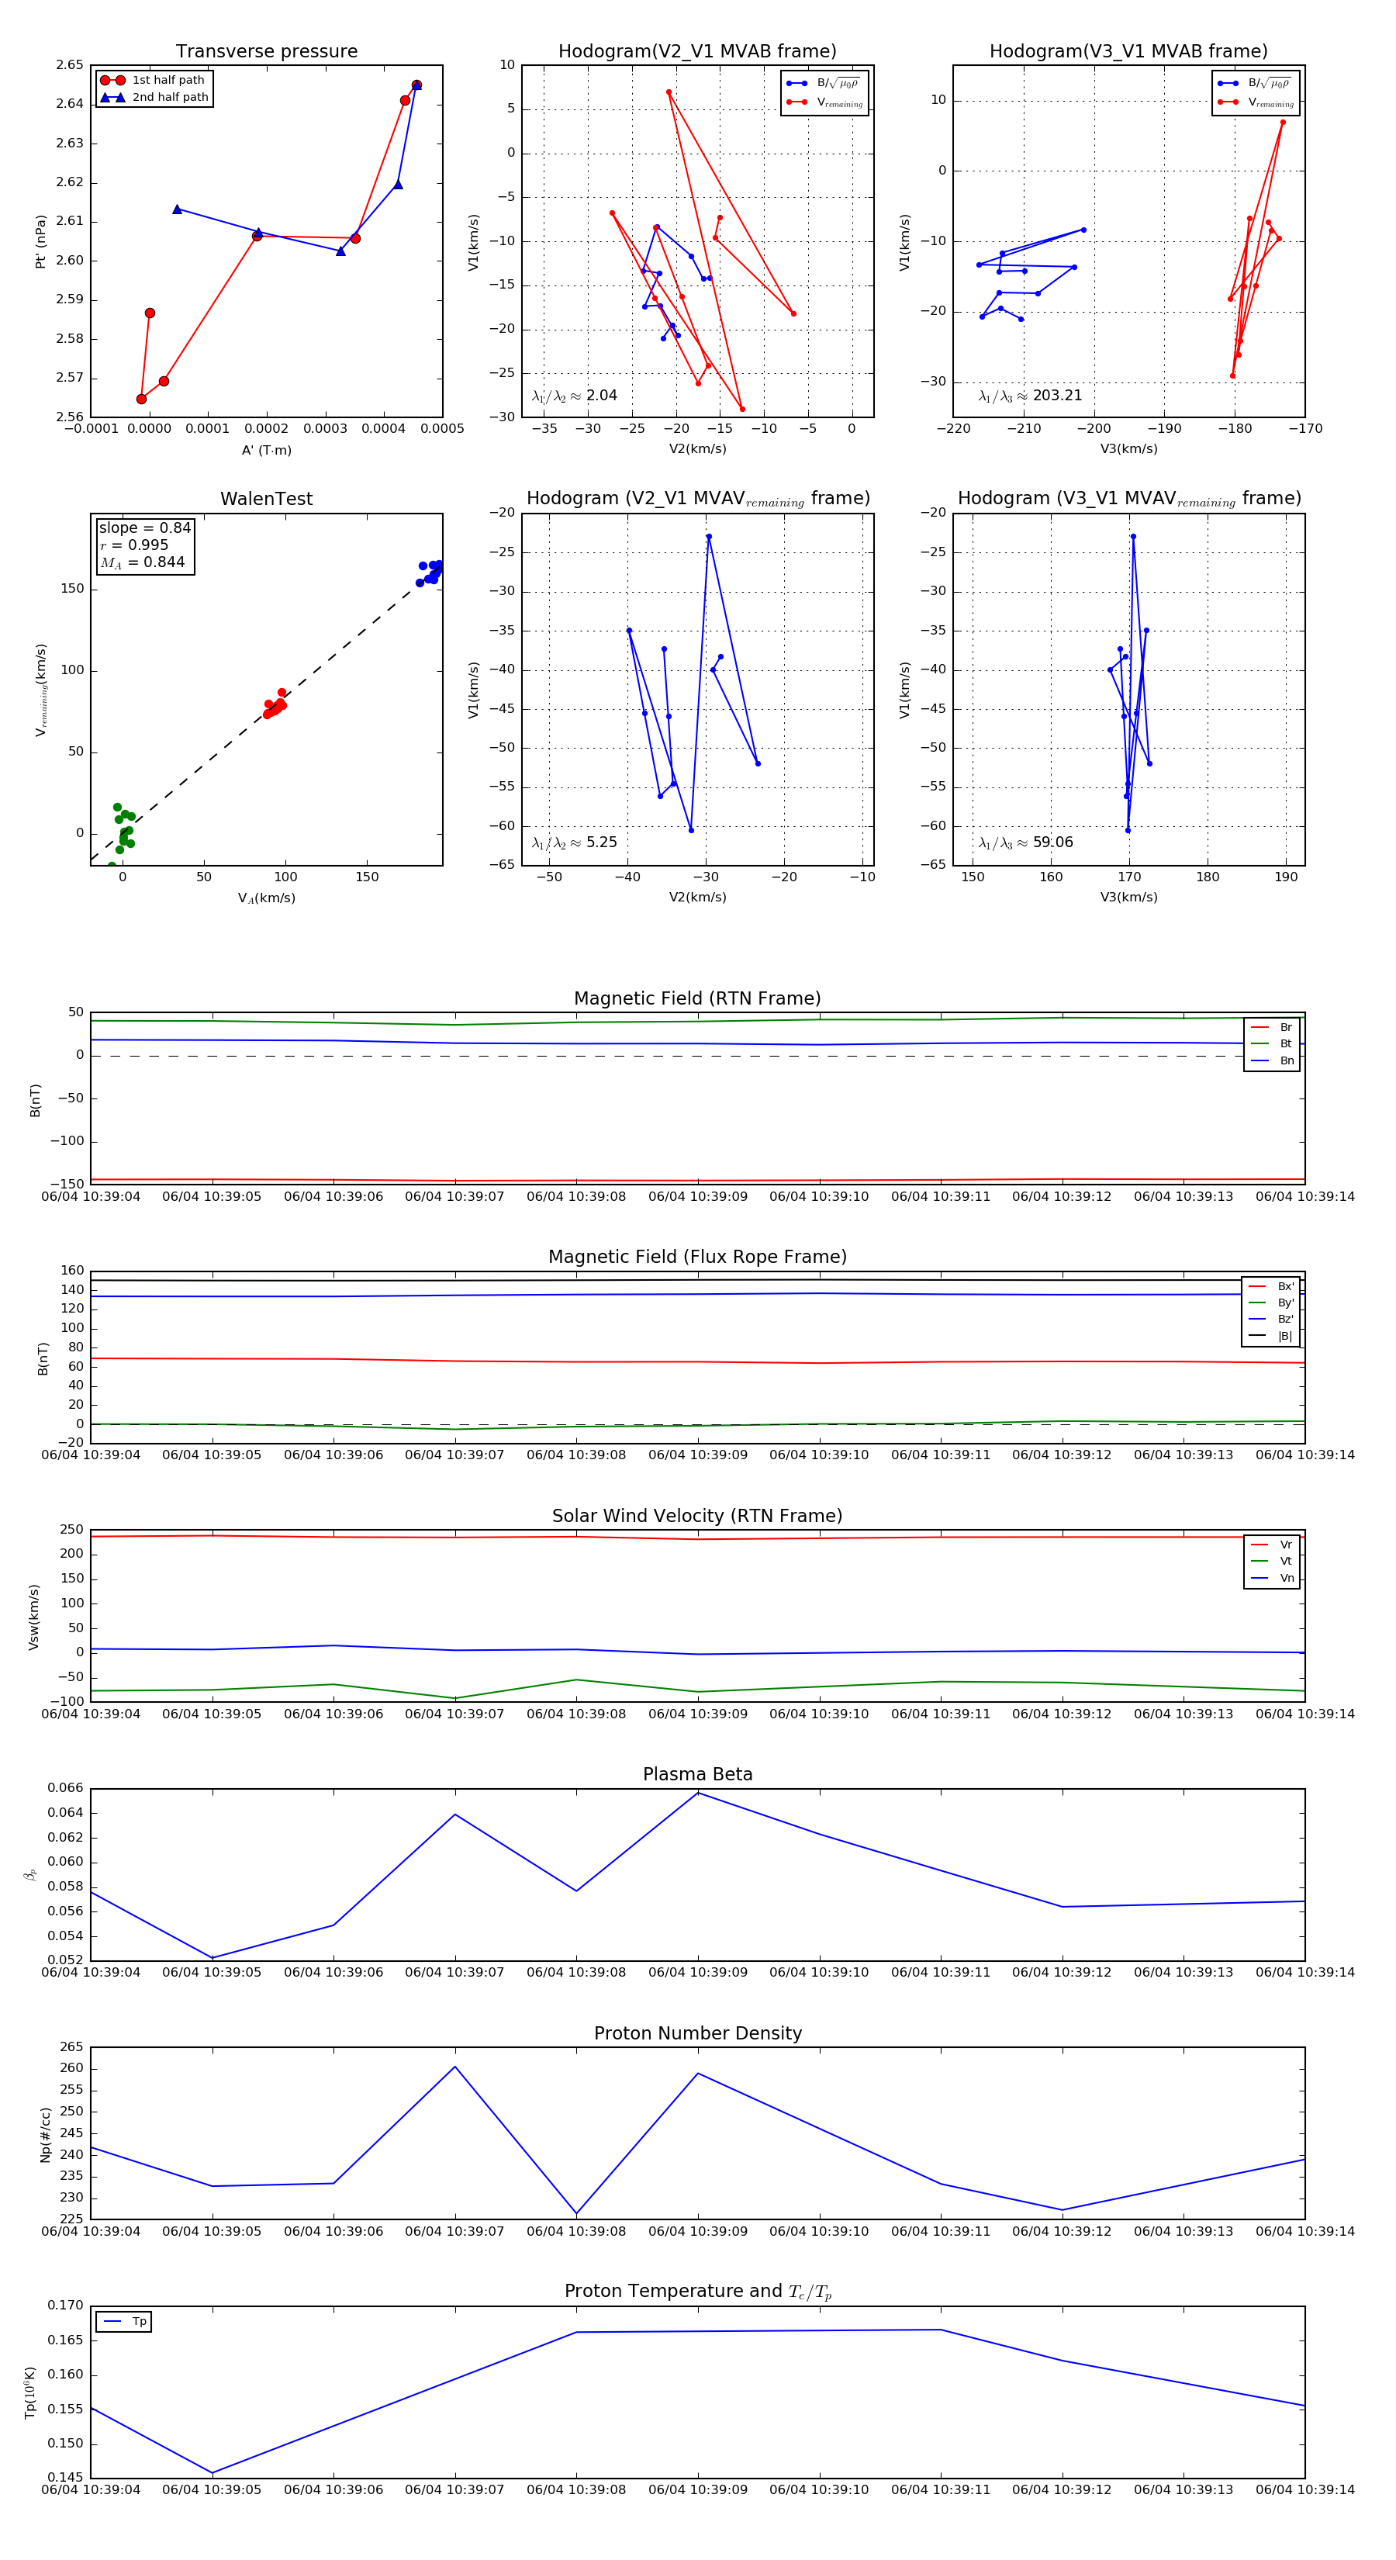Select the "Bz'" legend entry
This screenshot has height=2560, width=1396.
[1271, 1320]
